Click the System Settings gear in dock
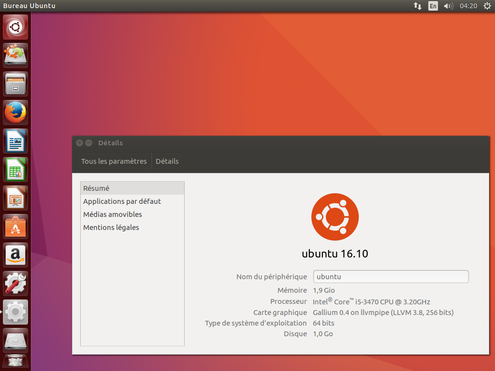The image size is (495, 371). (x=15, y=312)
